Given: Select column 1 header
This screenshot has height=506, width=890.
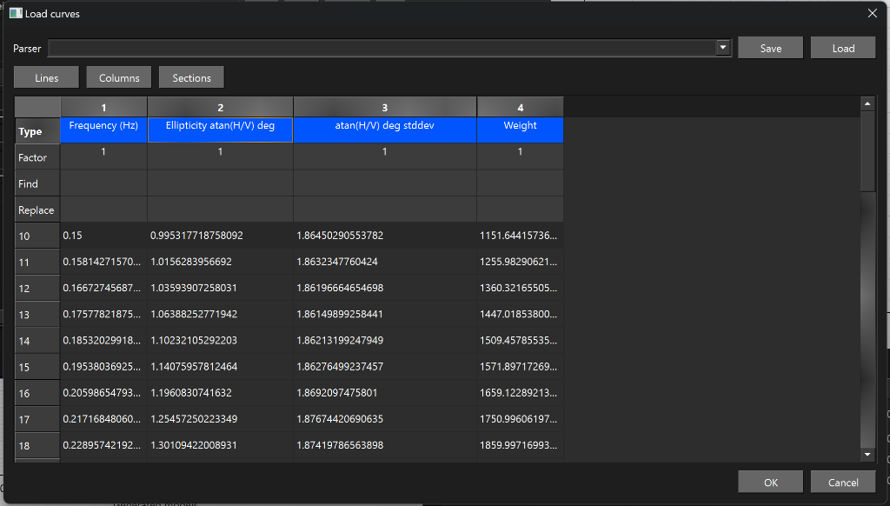Looking at the screenshot, I should tap(103, 107).
